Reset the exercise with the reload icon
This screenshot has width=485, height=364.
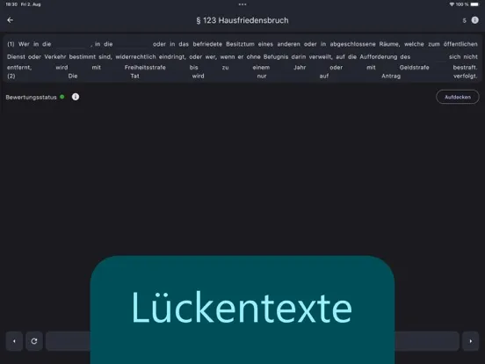click(34, 341)
